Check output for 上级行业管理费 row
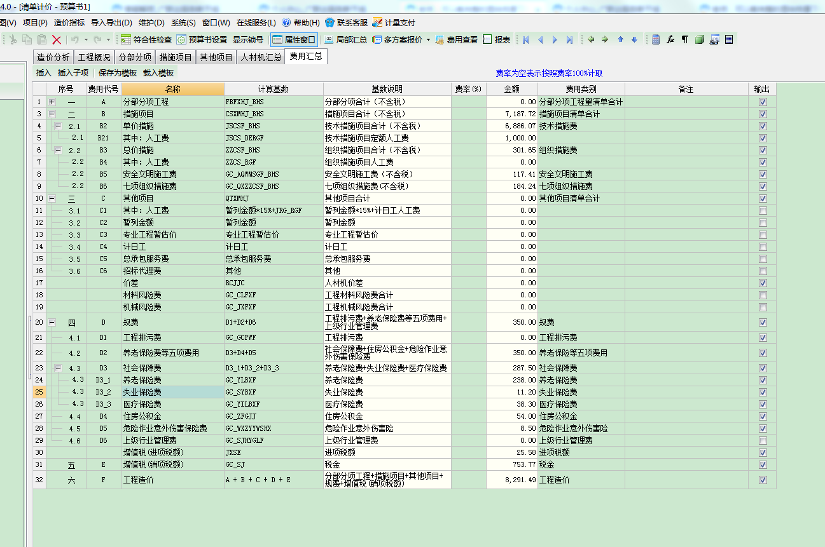The image size is (825, 547). click(763, 440)
